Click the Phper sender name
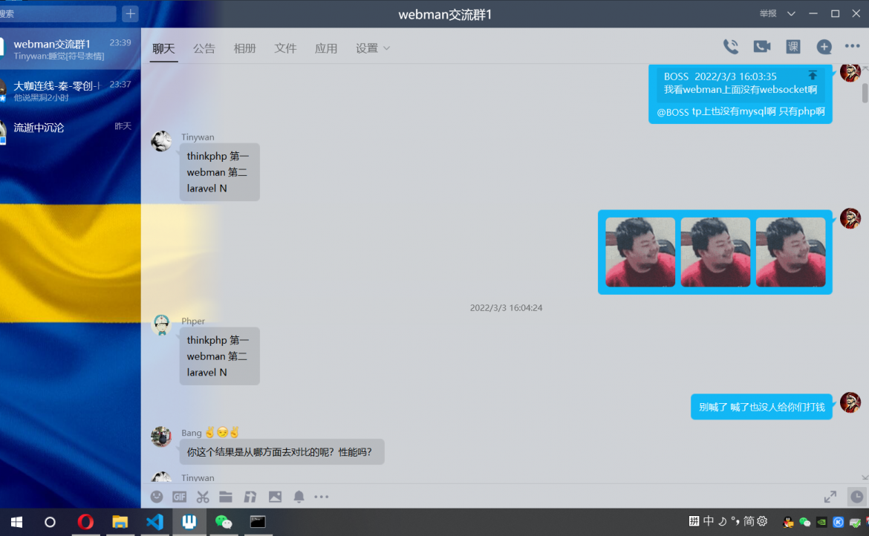 pos(193,321)
